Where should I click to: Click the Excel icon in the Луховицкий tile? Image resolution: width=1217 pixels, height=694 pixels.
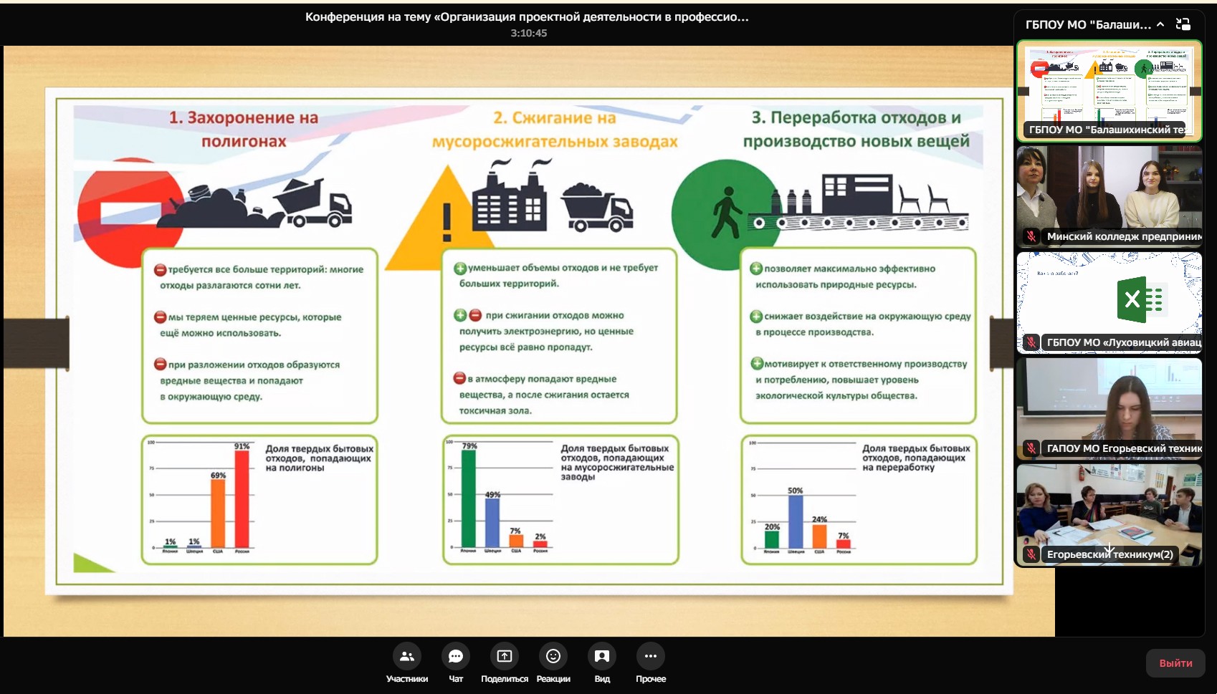pyautogui.click(x=1140, y=299)
